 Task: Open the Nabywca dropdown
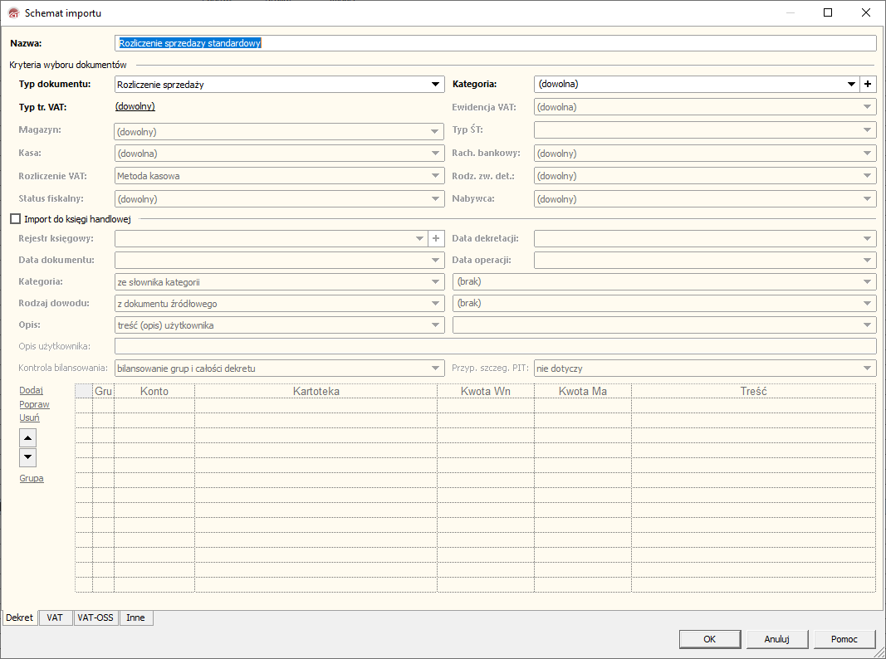(705, 198)
